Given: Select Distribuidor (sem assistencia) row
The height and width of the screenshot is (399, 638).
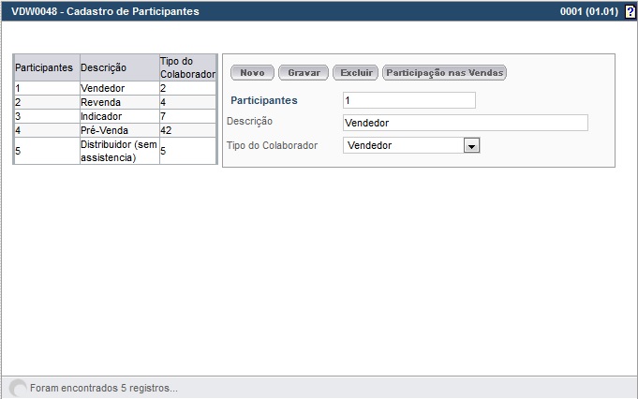Looking at the screenshot, I should [x=115, y=151].
